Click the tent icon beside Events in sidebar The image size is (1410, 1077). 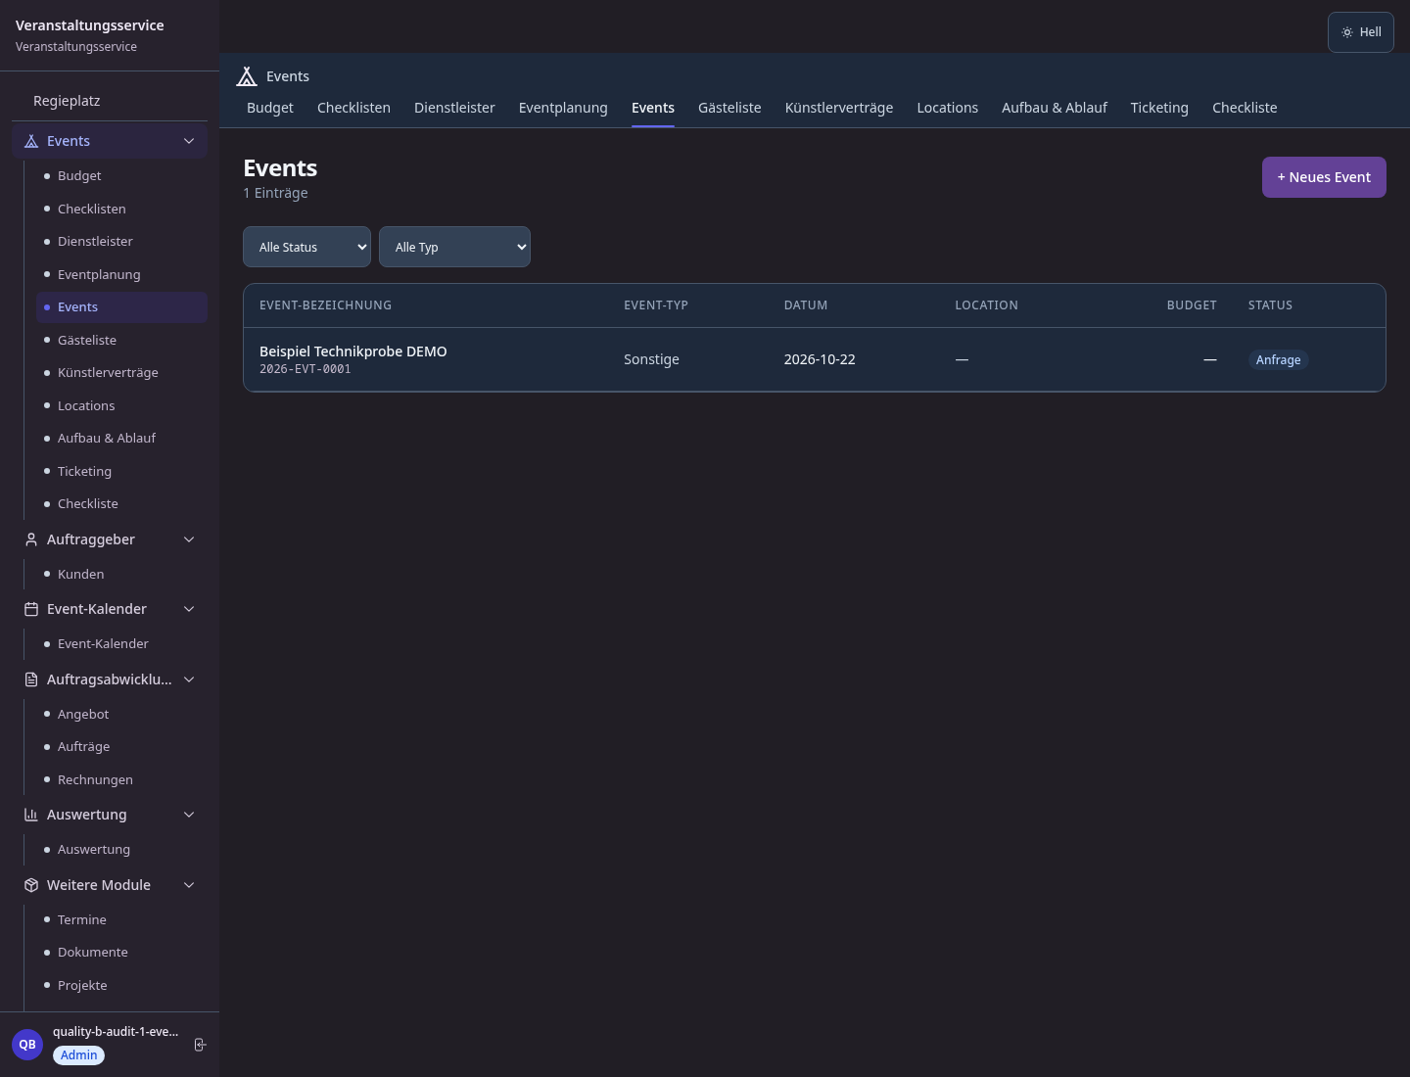tap(31, 141)
